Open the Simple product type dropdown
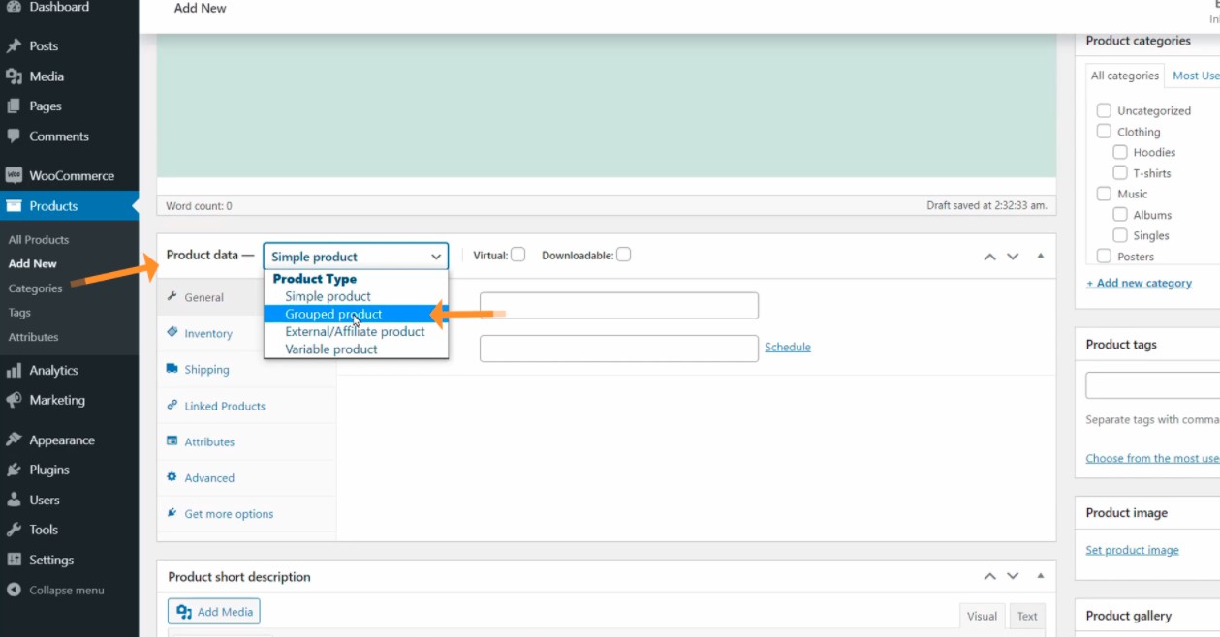1220x637 pixels. pos(356,257)
